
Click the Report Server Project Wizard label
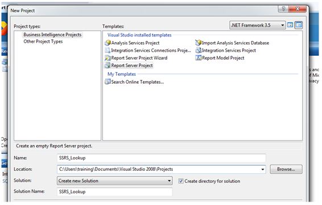coord(139,58)
